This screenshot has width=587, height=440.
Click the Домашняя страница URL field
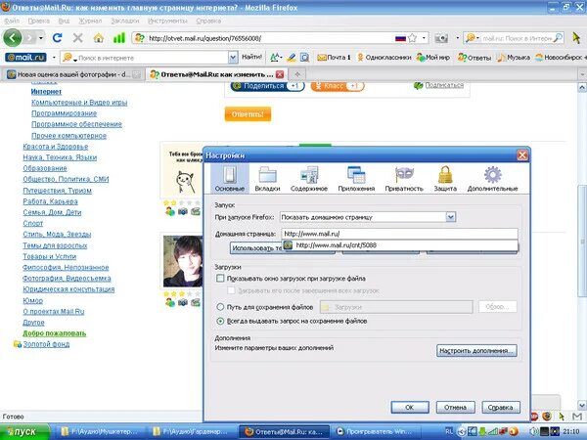pyautogui.click(x=399, y=234)
